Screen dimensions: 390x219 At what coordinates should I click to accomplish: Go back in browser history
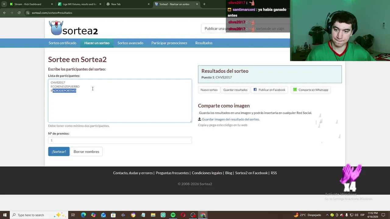point(4,13)
